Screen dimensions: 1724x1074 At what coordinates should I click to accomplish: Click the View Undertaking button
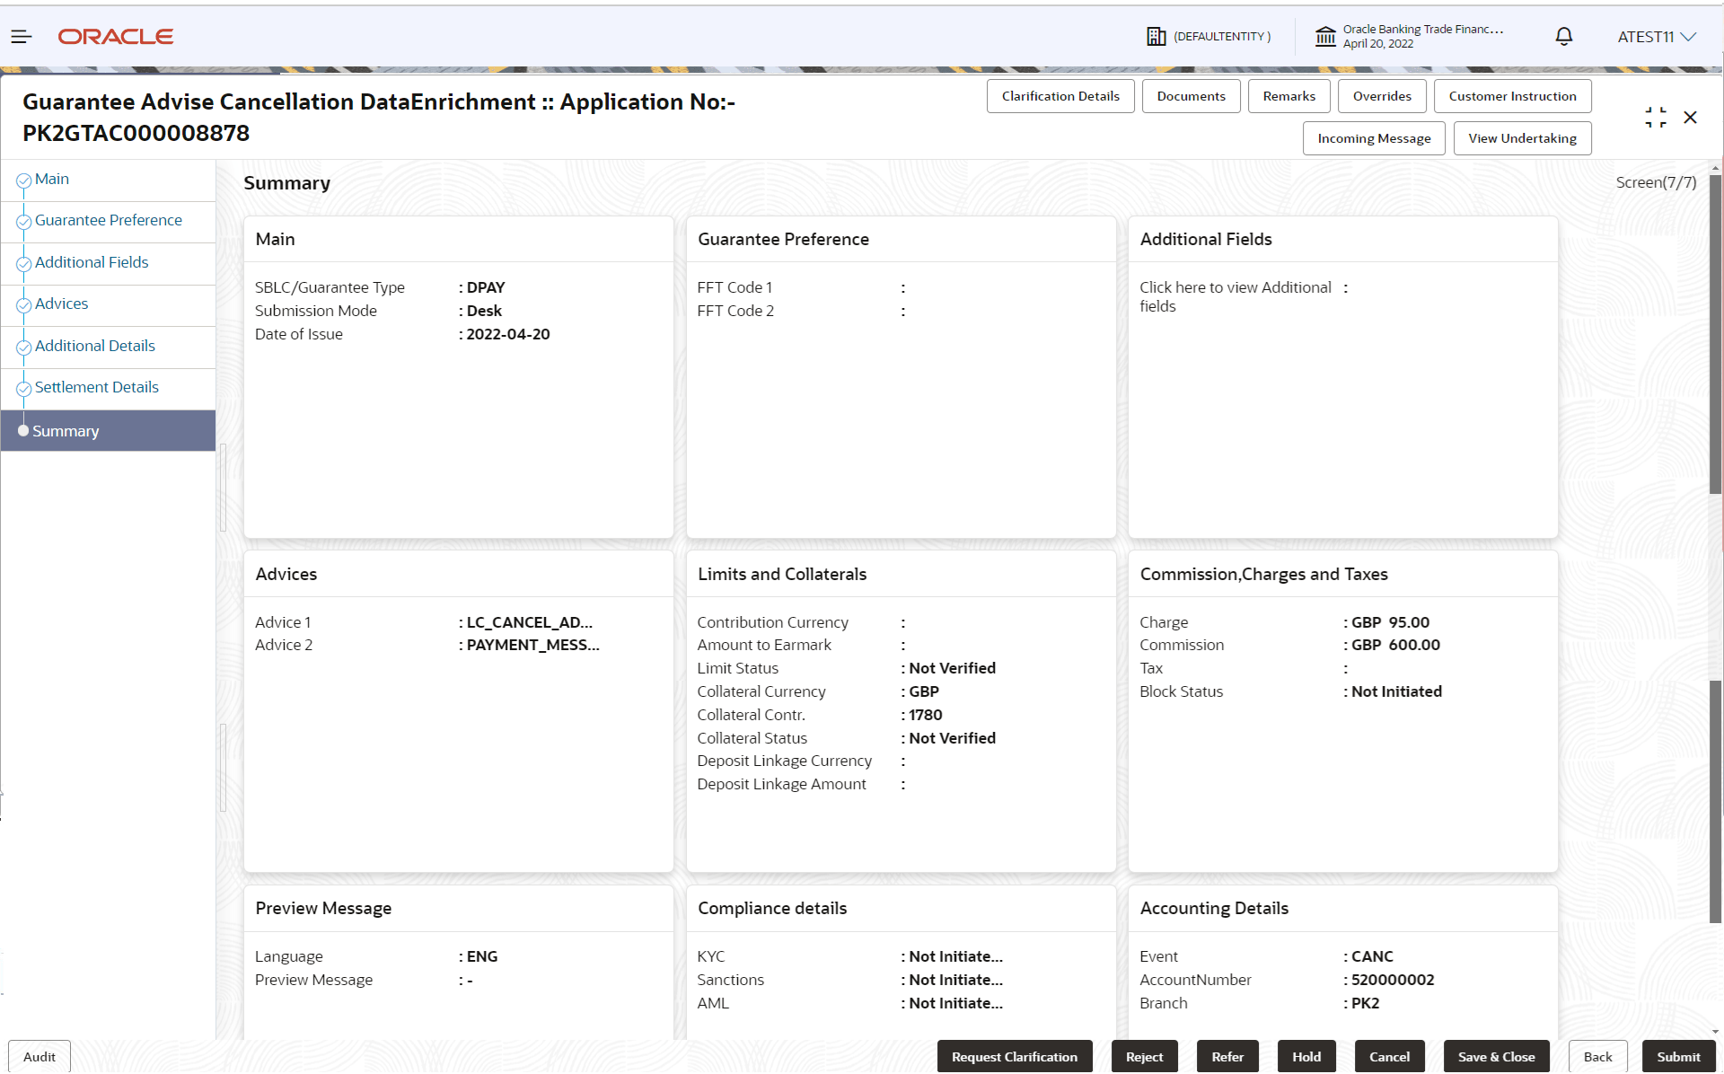[1521, 138]
